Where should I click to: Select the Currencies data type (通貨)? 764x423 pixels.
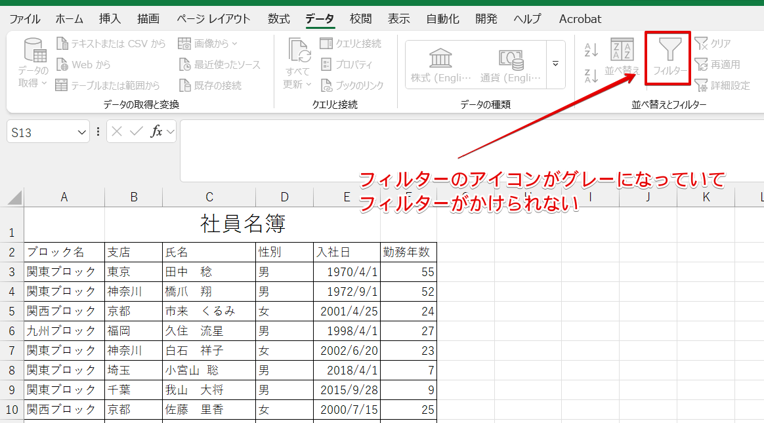pos(511,66)
